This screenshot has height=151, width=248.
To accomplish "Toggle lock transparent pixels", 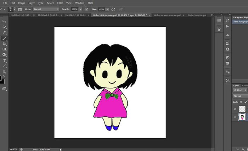I will pyautogui.click(x=241, y=102).
